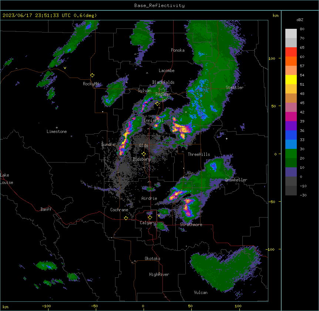The width and height of the screenshot is (319, 311).
Task: Click the km unit label at top right
Action: pyautogui.click(x=276, y=16)
